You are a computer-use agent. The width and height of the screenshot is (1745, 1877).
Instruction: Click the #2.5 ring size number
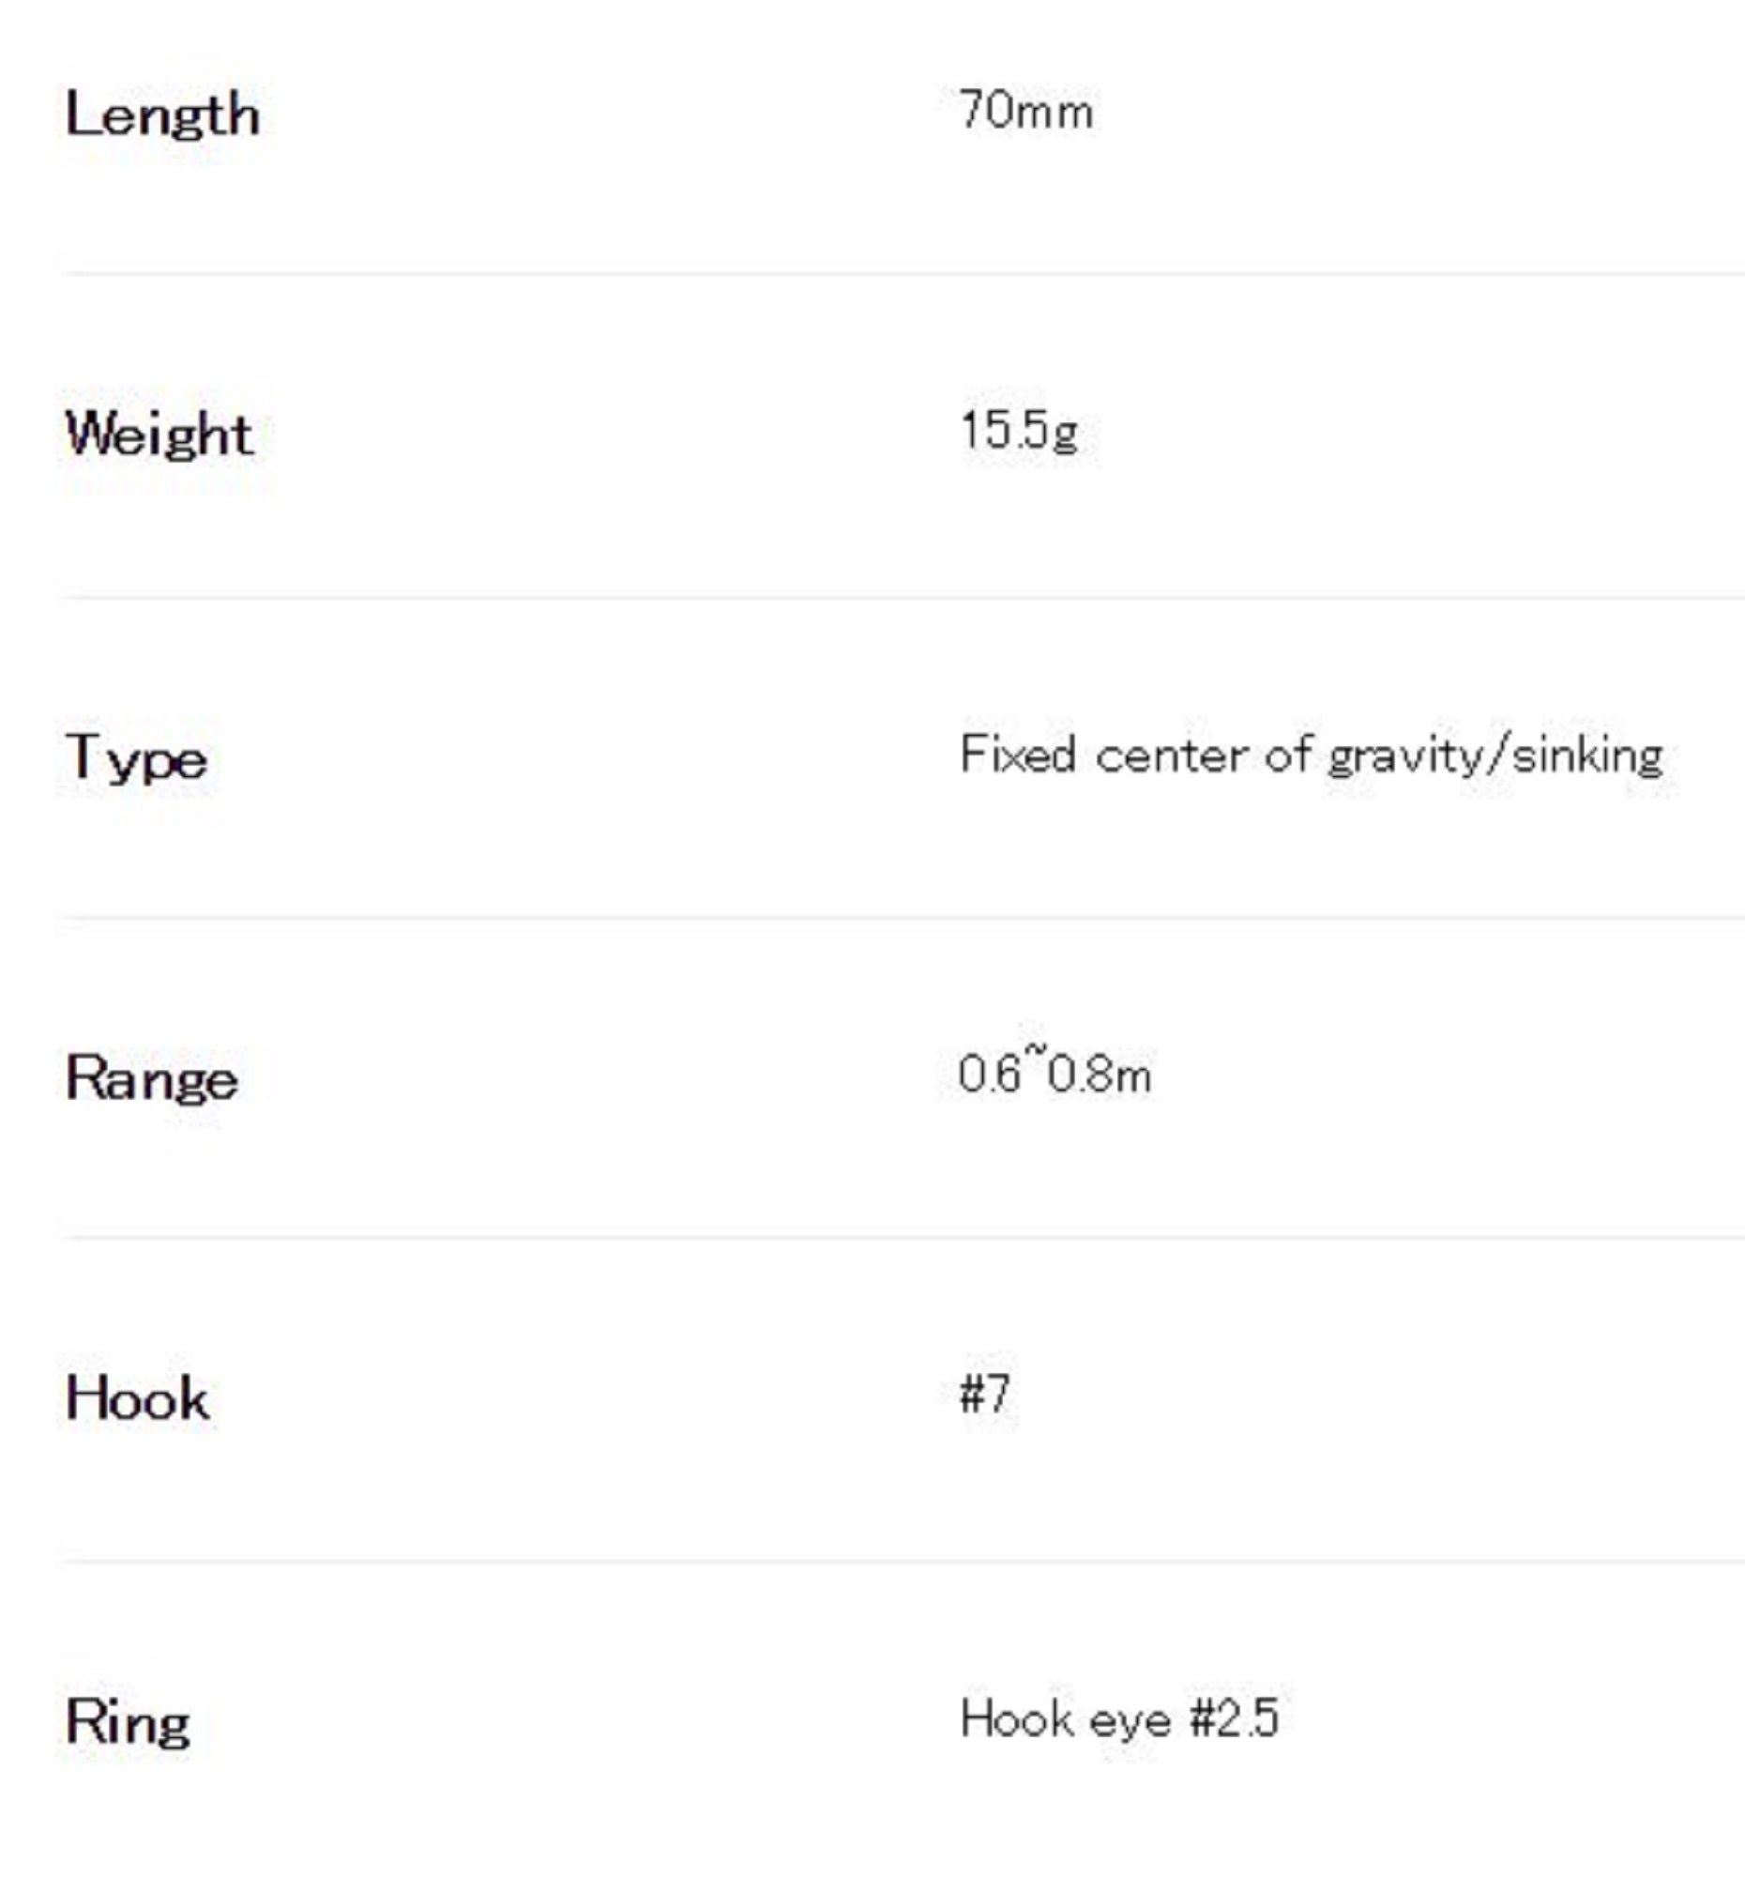(x=1235, y=1718)
